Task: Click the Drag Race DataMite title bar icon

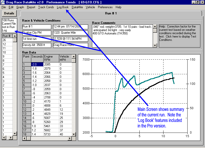Action: [x=3, y=2]
